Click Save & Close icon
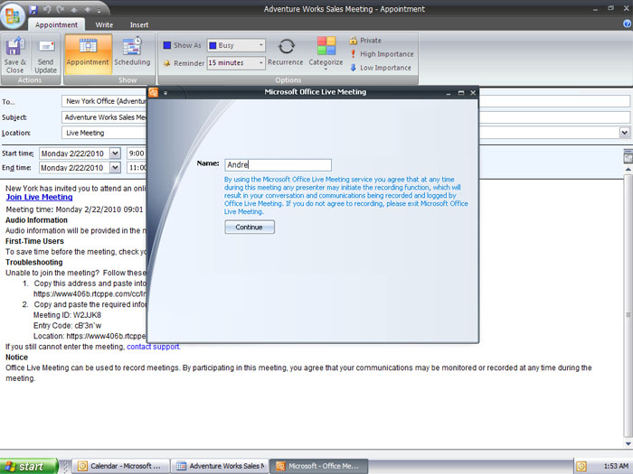Screen dimensions: 633x474 pyautogui.click(x=15, y=55)
